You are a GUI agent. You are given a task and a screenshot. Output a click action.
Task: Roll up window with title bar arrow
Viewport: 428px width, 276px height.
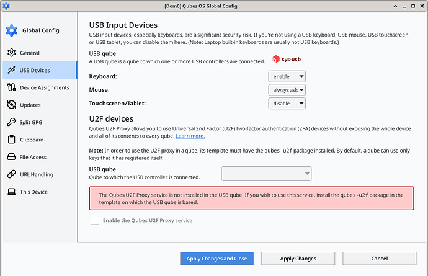[395, 6]
